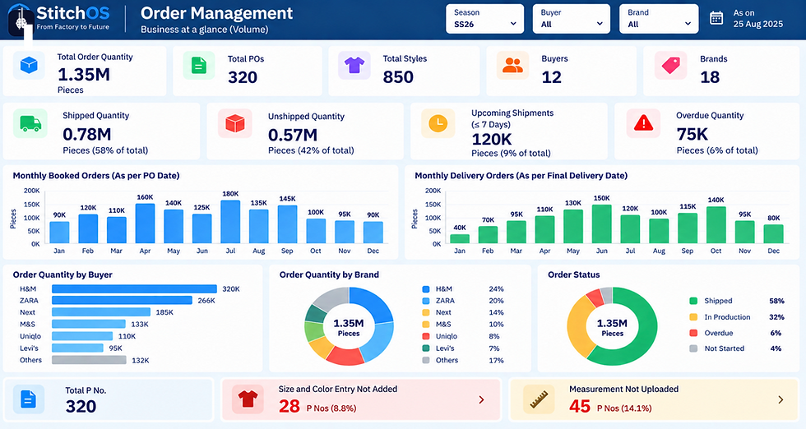The height and width of the screenshot is (429, 806).
Task: Click the ZARA 266K buyer bar
Action: point(122,300)
